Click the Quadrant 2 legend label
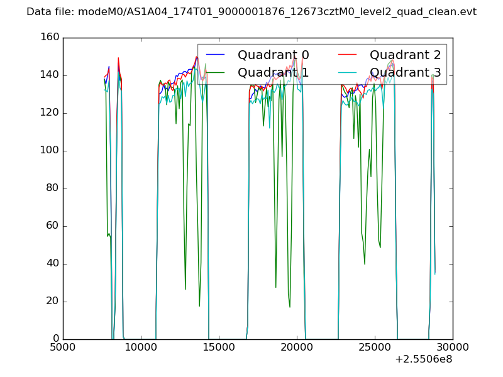The width and height of the screenshot is (503, 377). [405, 55]
